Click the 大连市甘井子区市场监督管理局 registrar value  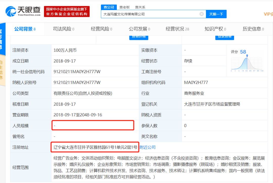(x=212, y=104)
